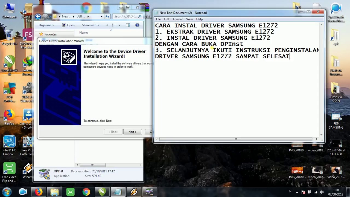Open the Notepad View menu
Viewport: 350px width, 197px height.
(189, 19)
